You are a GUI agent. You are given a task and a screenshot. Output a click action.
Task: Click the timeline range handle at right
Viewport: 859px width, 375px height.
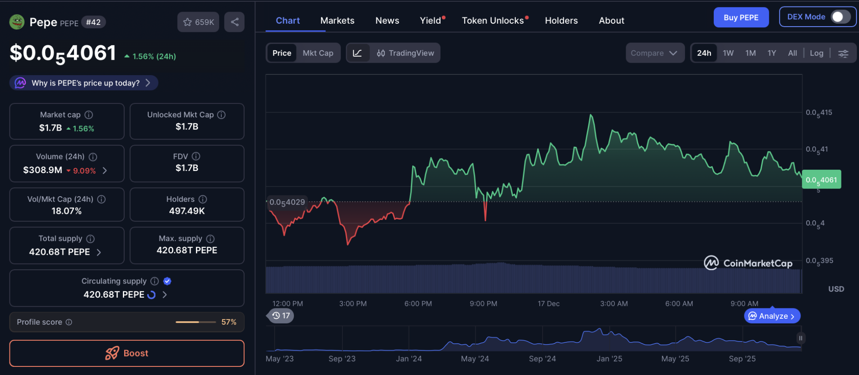800,338
